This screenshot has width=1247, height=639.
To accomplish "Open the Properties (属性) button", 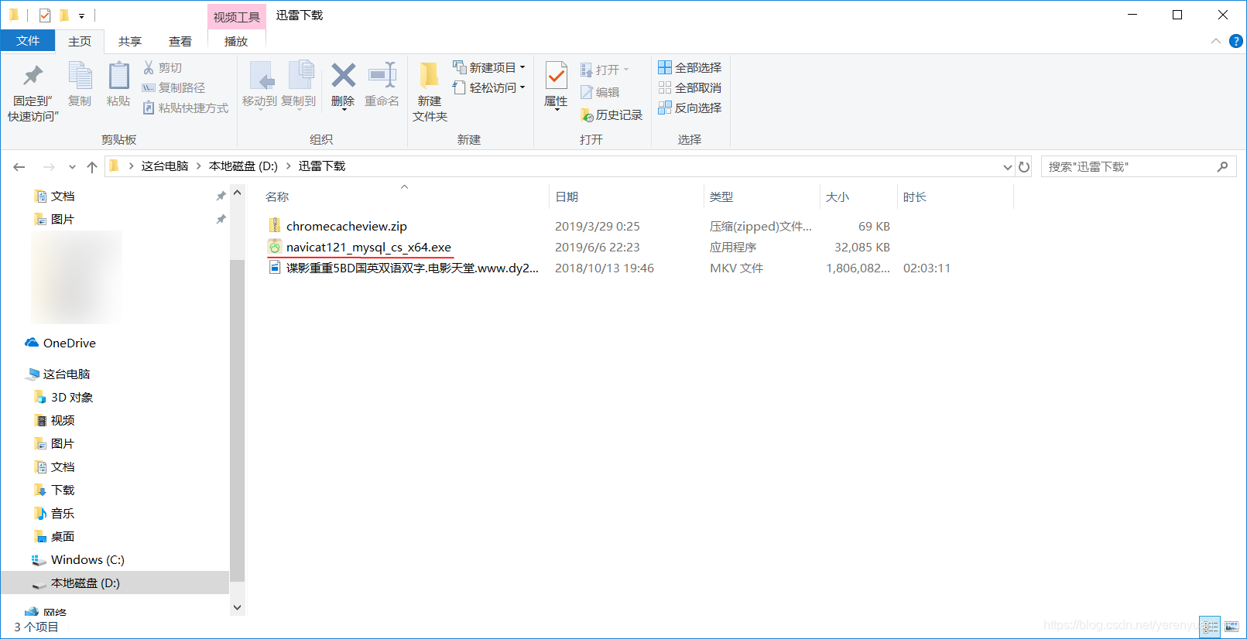I will 556,85.
